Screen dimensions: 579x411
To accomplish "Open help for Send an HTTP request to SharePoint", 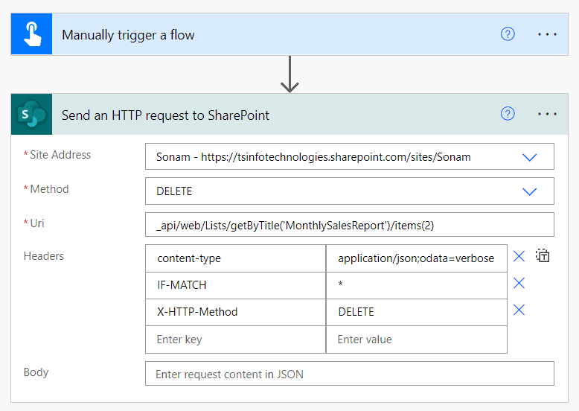I will point(508,114).
